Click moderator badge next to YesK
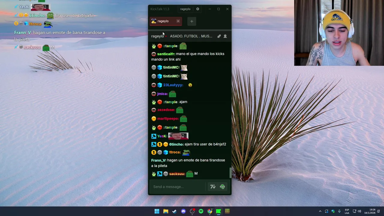 click(154, 136)
